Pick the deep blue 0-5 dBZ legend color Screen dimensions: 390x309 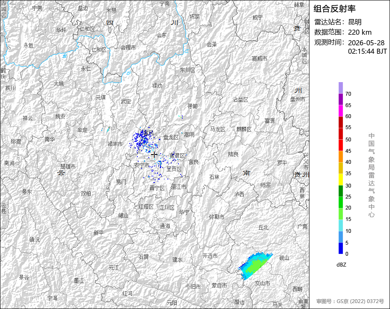(x=341, y=248)
